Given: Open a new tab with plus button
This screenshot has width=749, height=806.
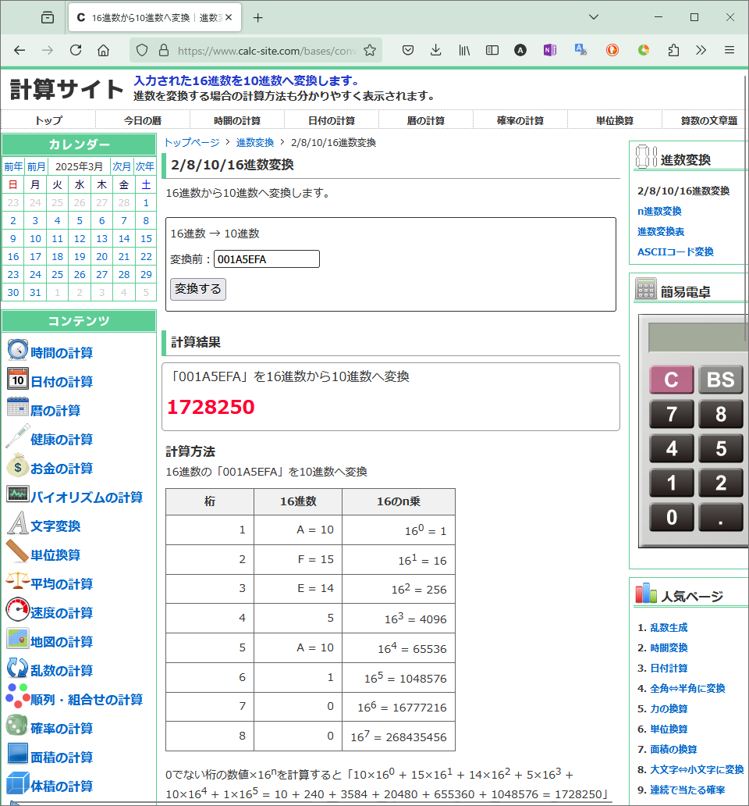Looking at the screenshot, I should [257, 17].
